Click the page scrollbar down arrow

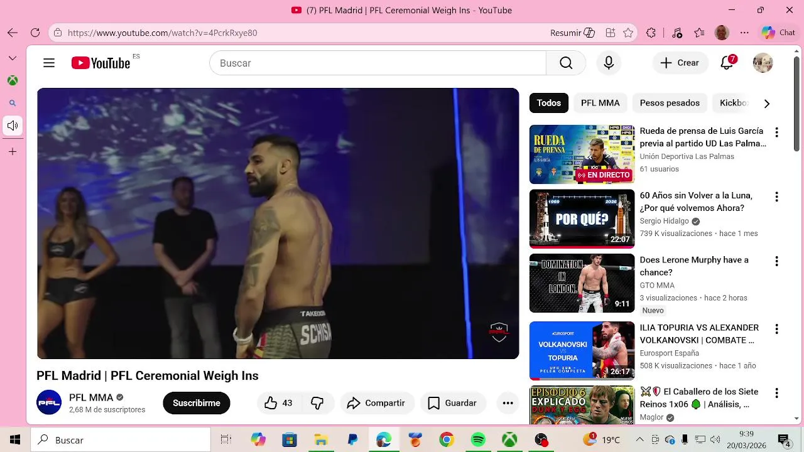(x=796, y=418)
